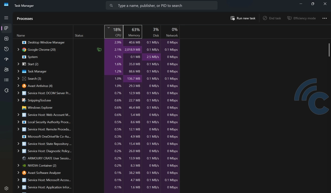Click the Avast Software Analyzer icon

24,173
